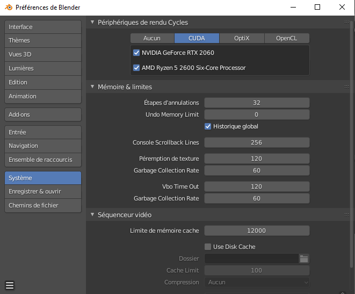The width and height of the screenshot is (355, 294).
Task: Click the Limite de mémoire cache field
Action: tap(257, 231)
